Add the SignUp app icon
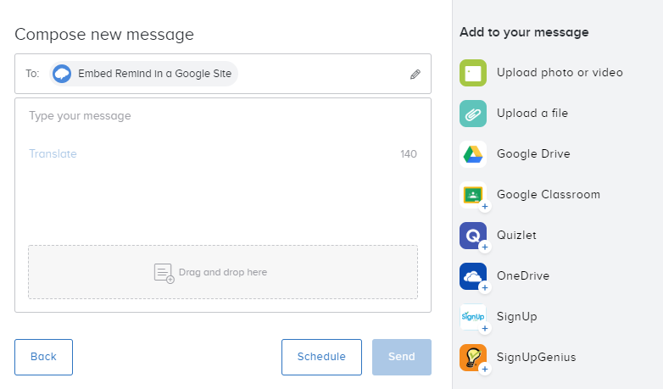This screenshot has height=389, width=663. (x=473, y=317)
